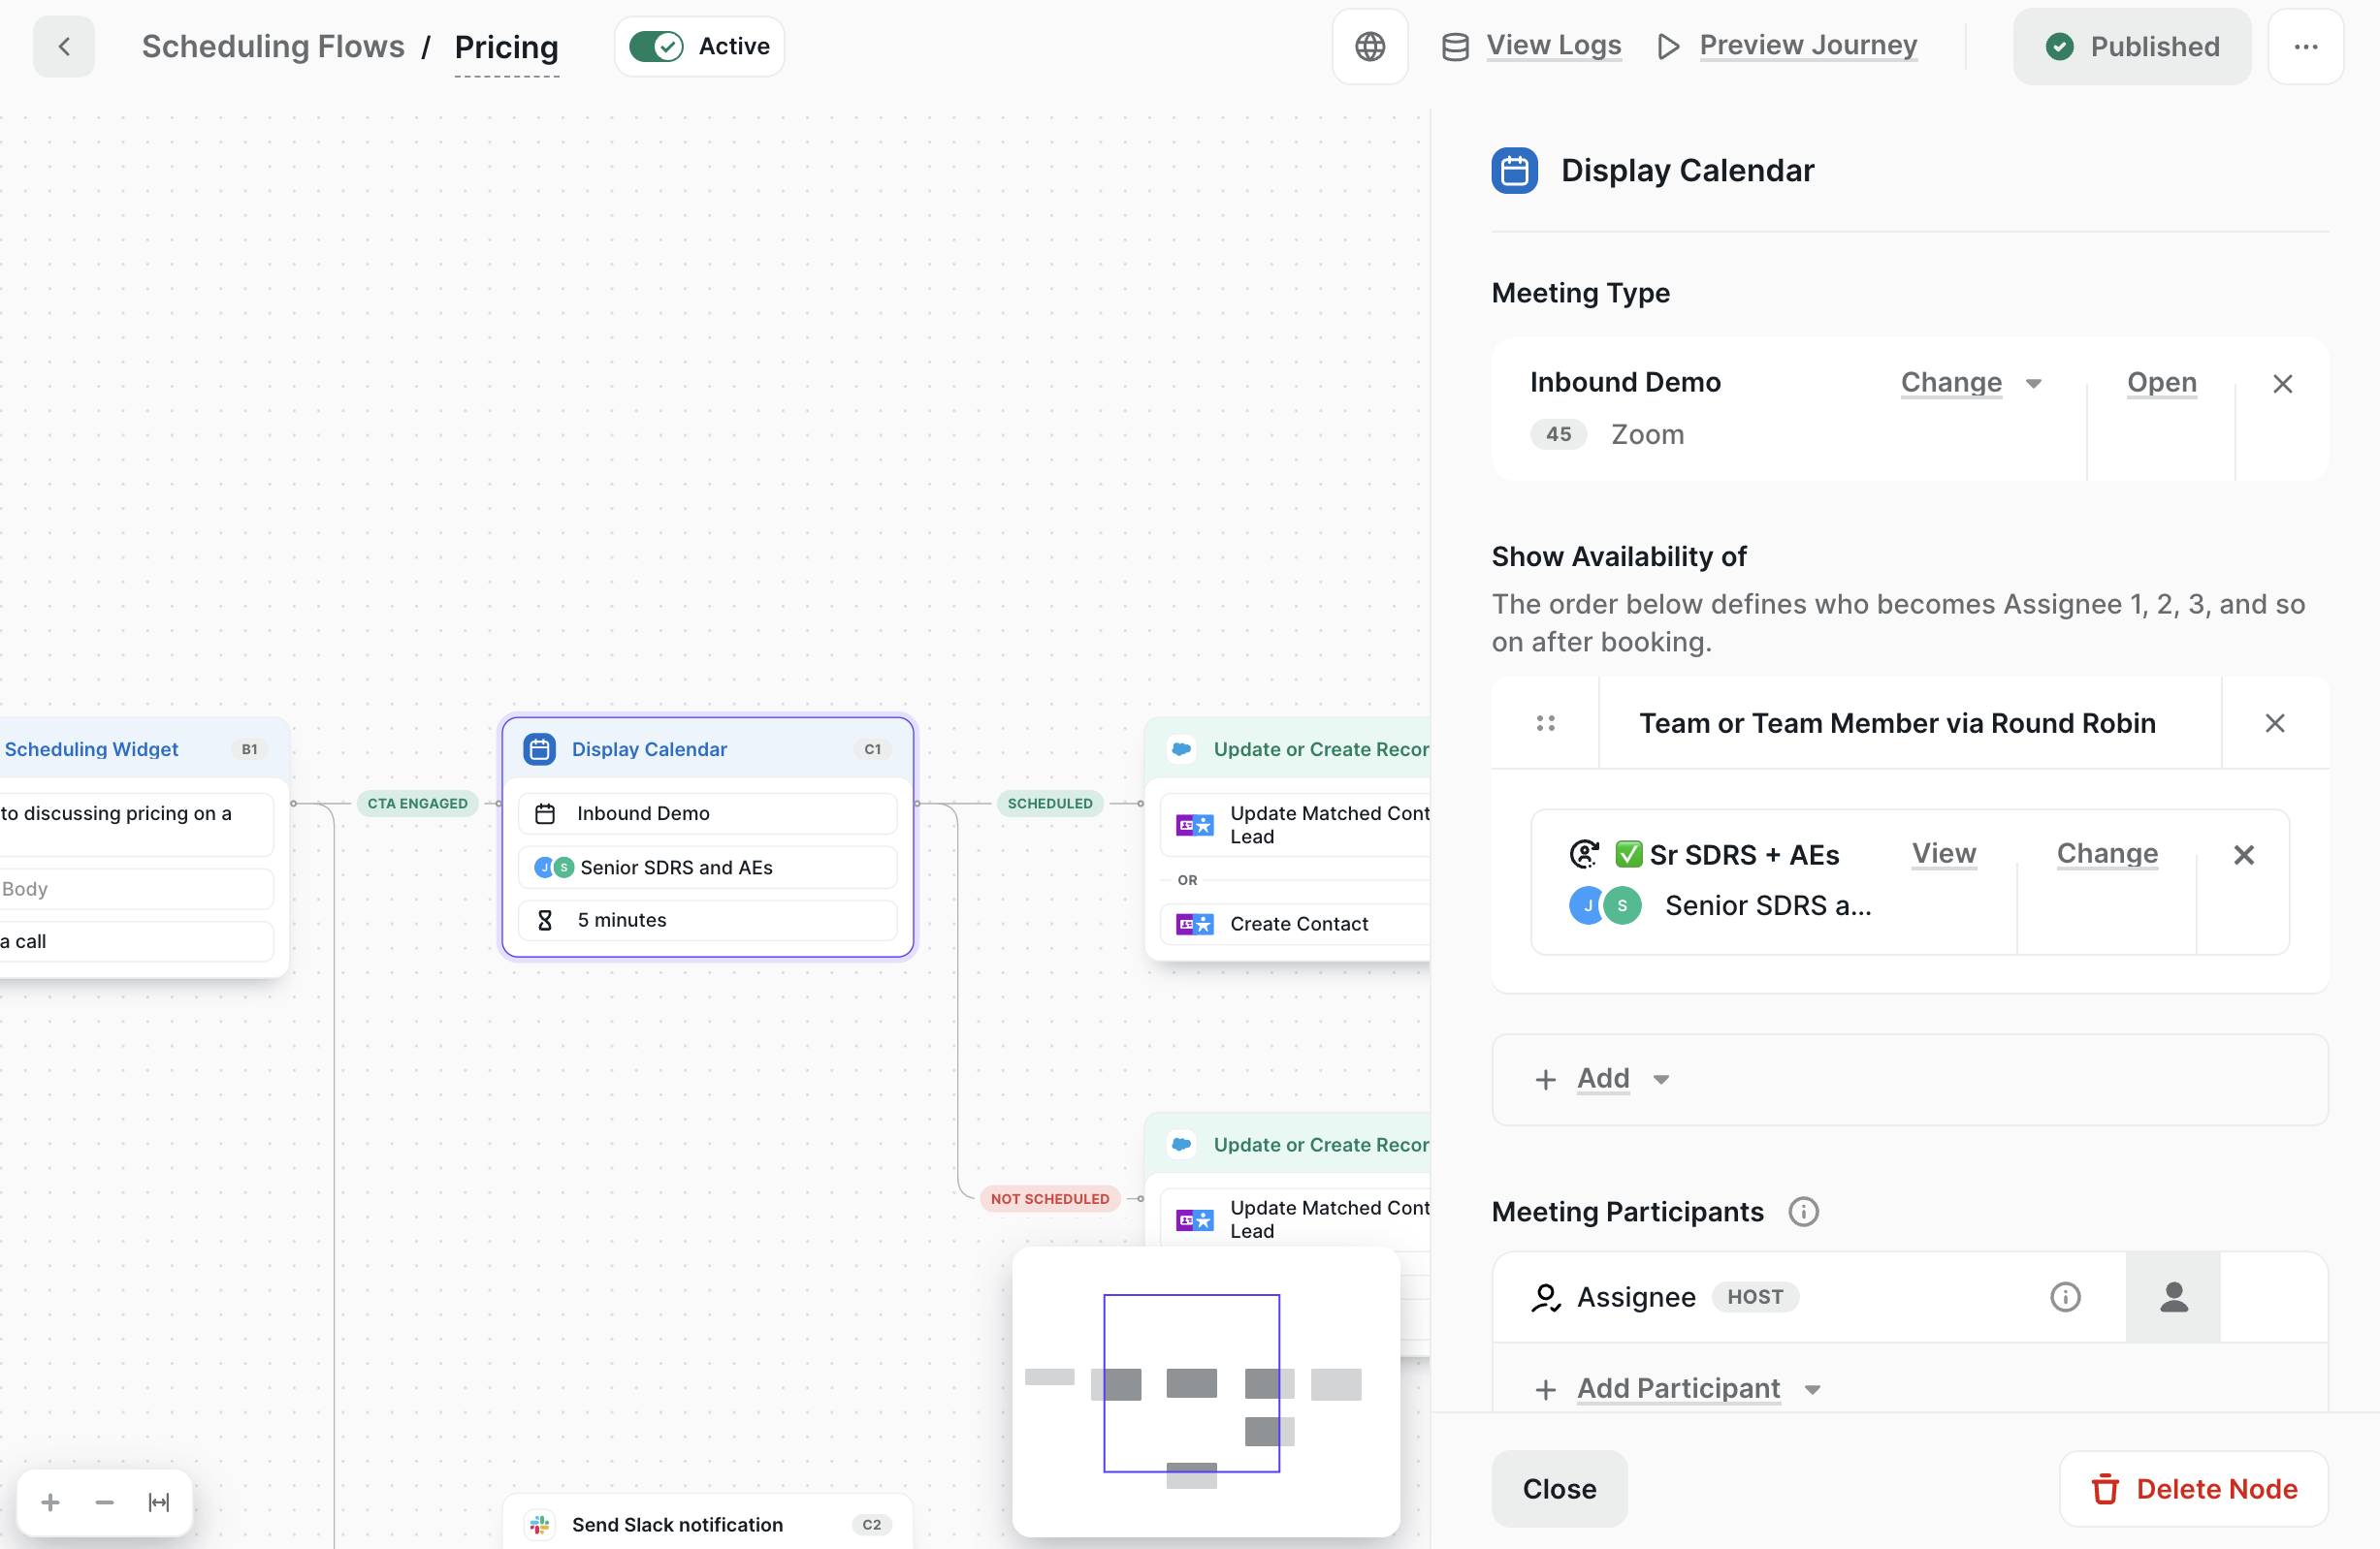Click the CTA ENGAGED edge label

tap(417, 804)
